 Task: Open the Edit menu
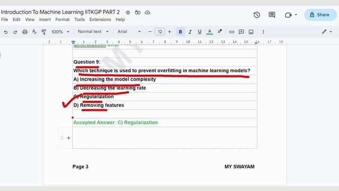coord(16,20)
